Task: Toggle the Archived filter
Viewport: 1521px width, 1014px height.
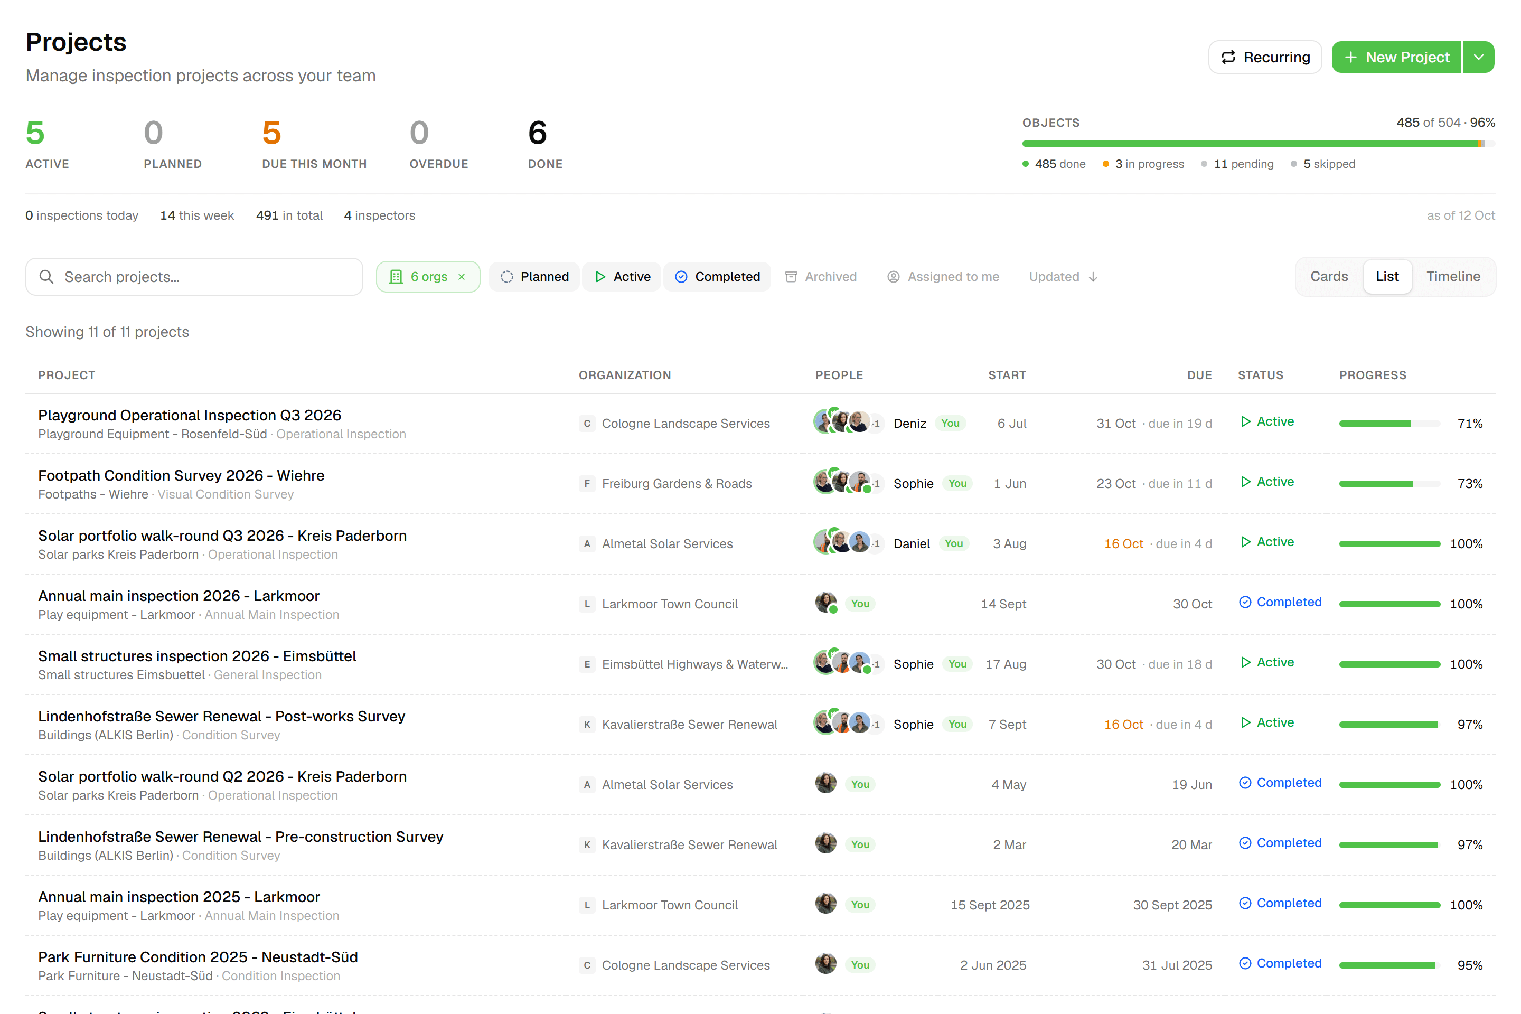Action: pyautogui.click(x=821, y=277)
